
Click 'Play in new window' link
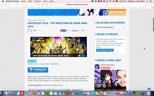click(42, 64)
